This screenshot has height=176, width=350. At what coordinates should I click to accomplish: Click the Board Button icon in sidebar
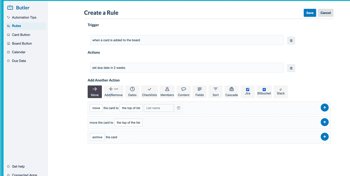coord(8,44)
